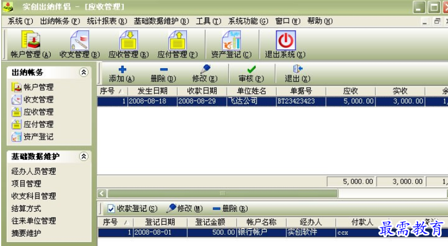Click the 删除 (D) minus icon
Image resolution: width=448 pixels, height=246 pixels.
(x=164, y=69)
